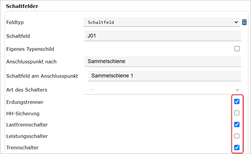The width and height of the screenshot is (251, 154).
Task: Open the Feldtyp dropdown showing Schaltfeld
Action: coord(161,22)
